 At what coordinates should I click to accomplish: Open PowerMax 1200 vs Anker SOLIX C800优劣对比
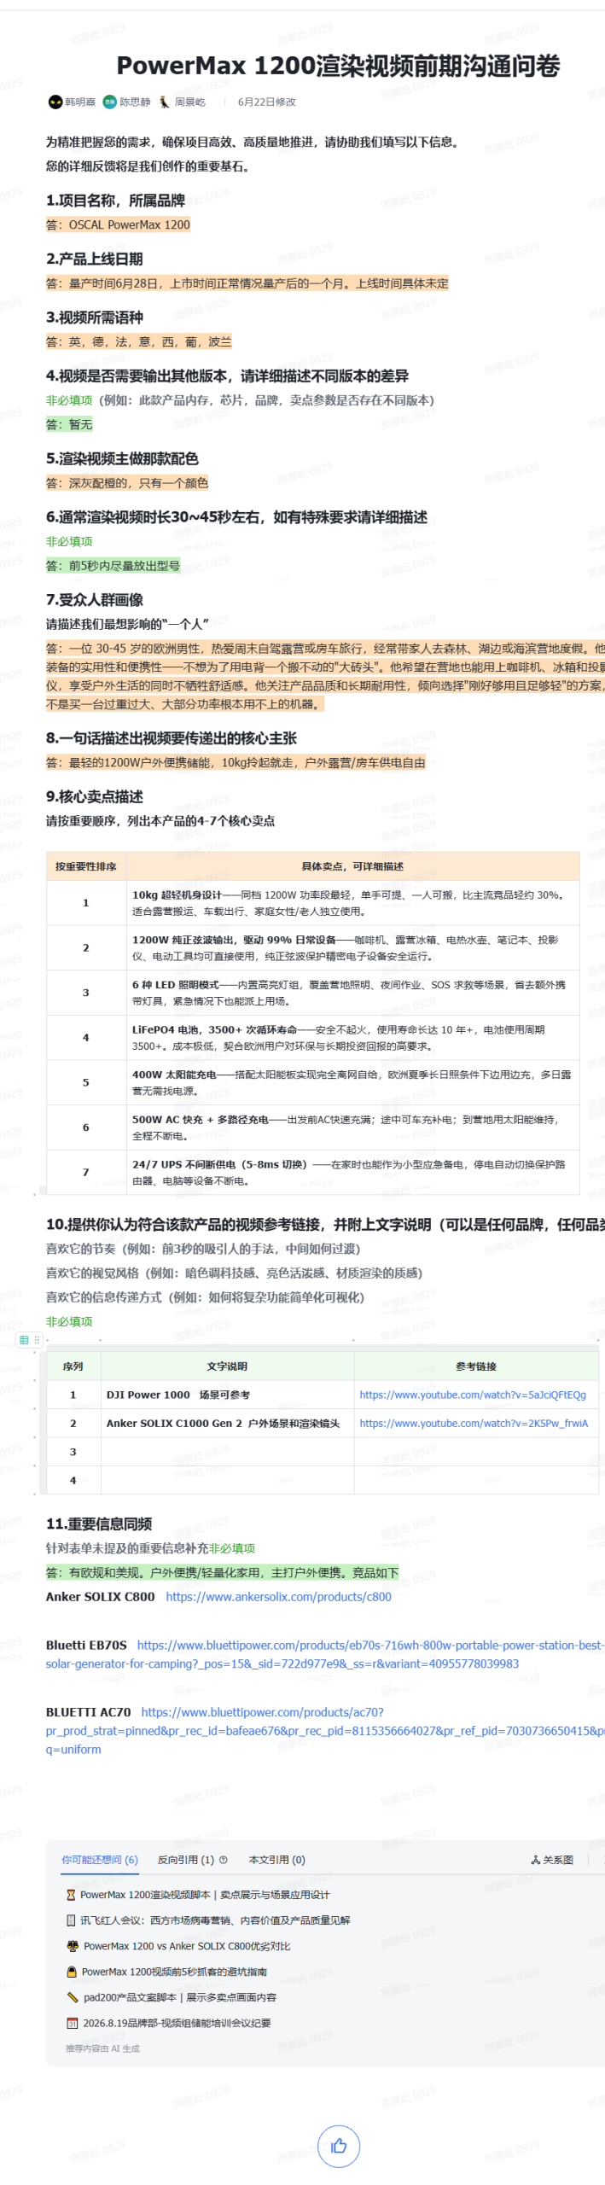point(187,1945)
